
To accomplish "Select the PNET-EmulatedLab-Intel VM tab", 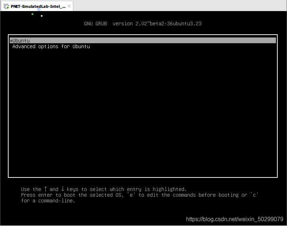I will [37, 6].
